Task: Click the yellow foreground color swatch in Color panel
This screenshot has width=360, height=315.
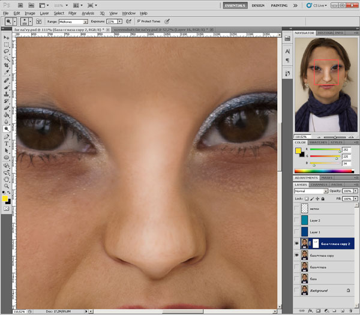Action: (298, 151)
